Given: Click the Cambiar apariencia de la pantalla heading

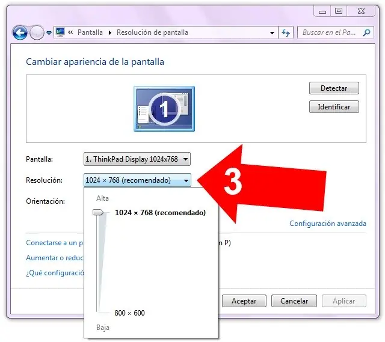Looking at the screenshot, I should click(95, 62).
